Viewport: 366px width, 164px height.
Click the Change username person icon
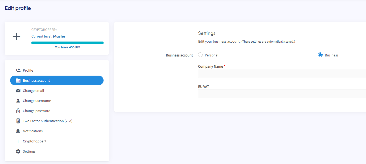click(x=18, y=101)
